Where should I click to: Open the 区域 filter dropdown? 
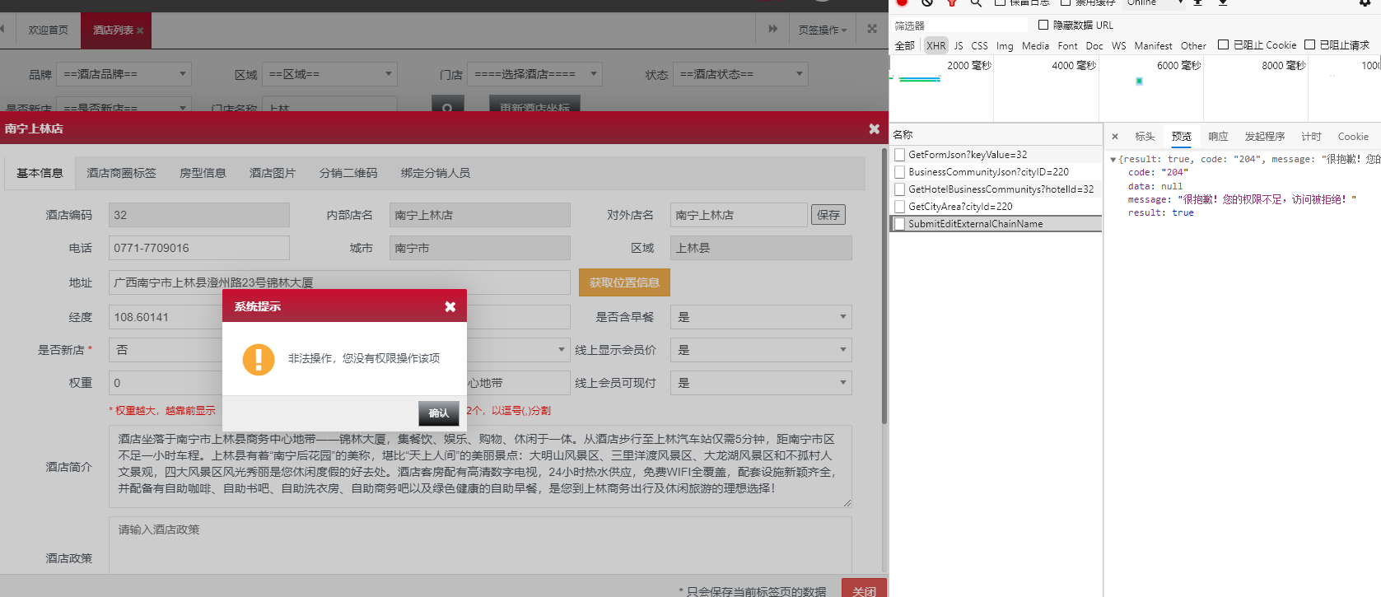click(330, 74)
